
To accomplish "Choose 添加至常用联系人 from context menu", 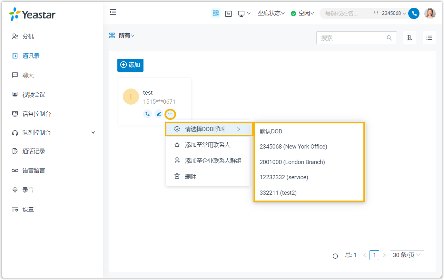I will tap(207, 145).
